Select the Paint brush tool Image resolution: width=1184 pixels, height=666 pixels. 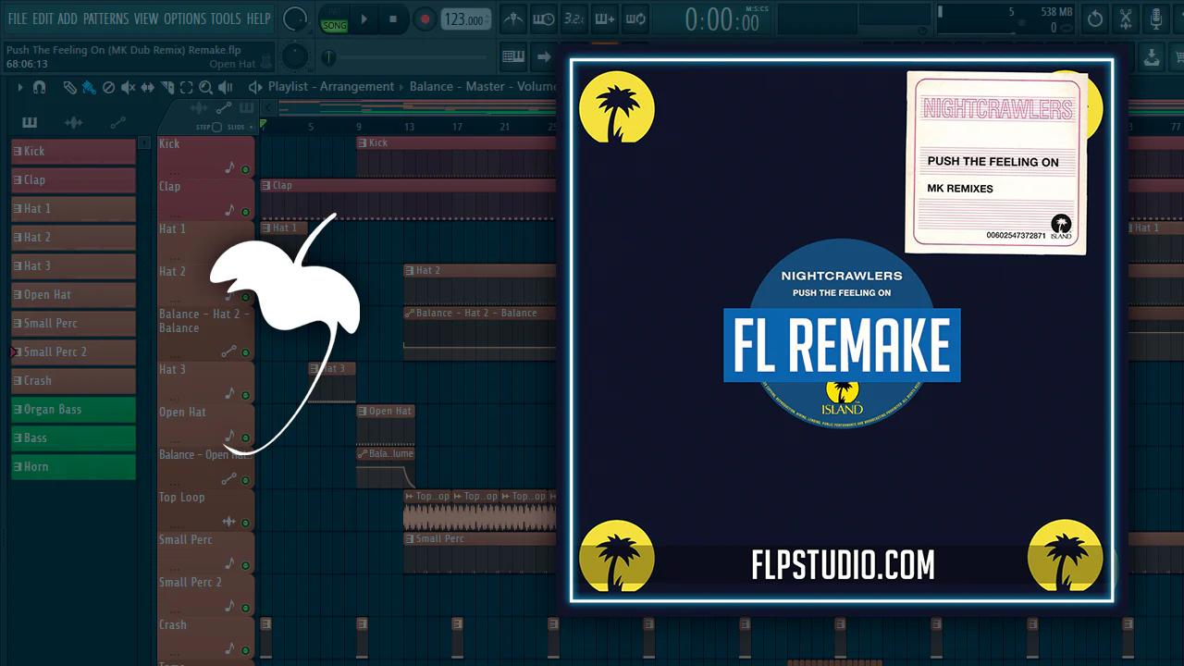pos(89,87)
